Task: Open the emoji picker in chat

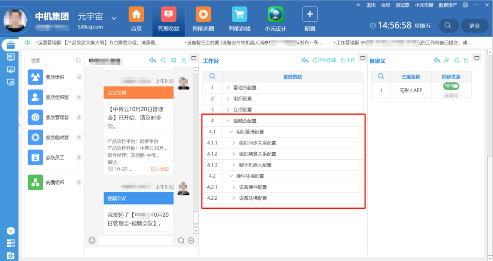Action: [x=92, y=240]
